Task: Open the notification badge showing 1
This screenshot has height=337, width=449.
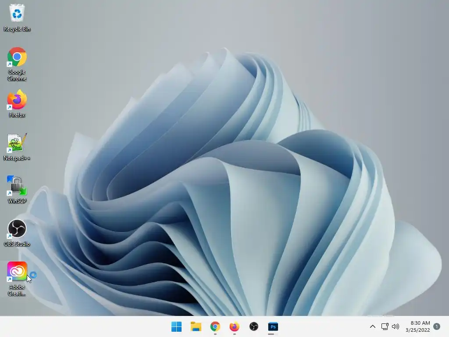Action: click(437, 326)
